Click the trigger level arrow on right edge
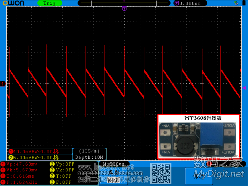This screenshot has width=248, height=186. (x=244, y=88)
